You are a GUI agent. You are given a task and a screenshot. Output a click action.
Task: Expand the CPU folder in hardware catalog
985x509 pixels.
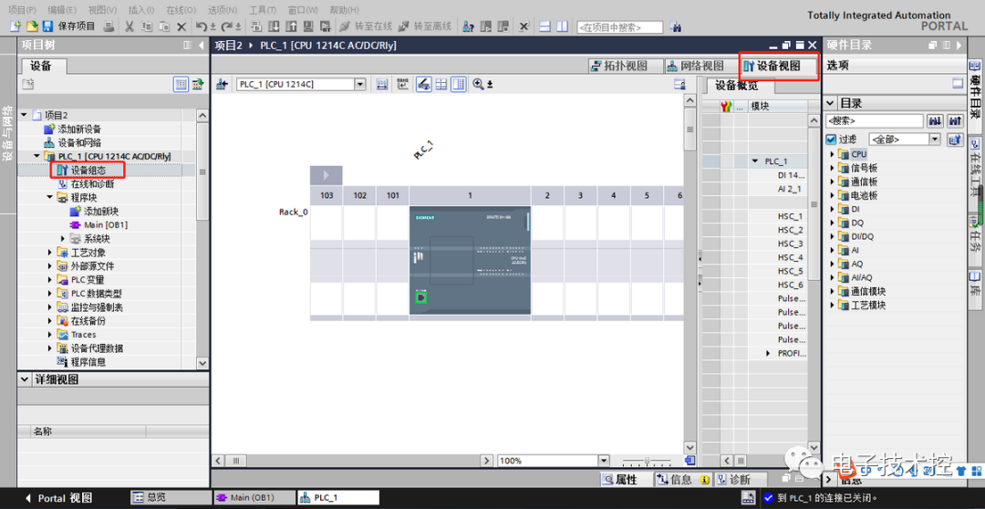pyautogui.click(x=832, y=154)
